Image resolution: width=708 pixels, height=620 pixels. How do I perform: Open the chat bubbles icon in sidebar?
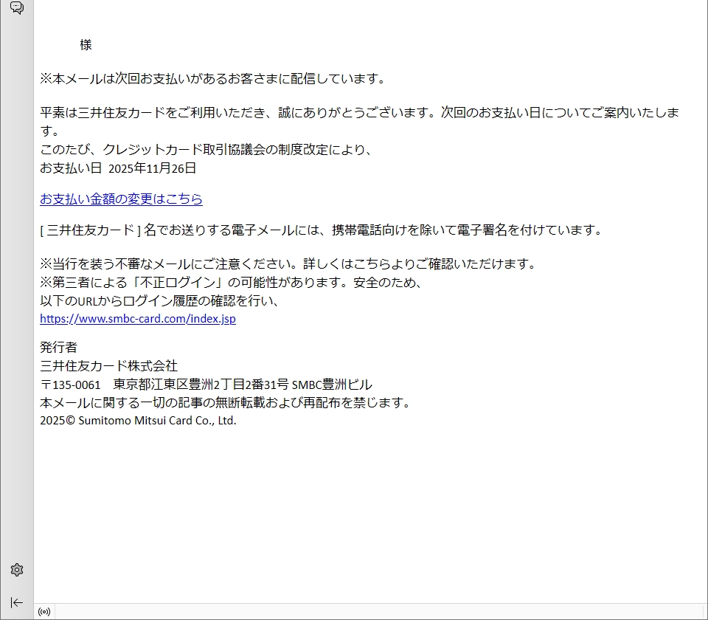tap(16, 8)
